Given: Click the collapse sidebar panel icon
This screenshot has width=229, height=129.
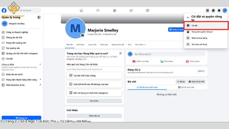Looking at the screenshot, I should 39,17.
